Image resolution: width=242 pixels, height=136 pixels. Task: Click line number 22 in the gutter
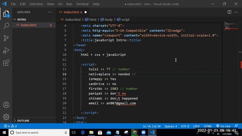click(x=64, y=113)
